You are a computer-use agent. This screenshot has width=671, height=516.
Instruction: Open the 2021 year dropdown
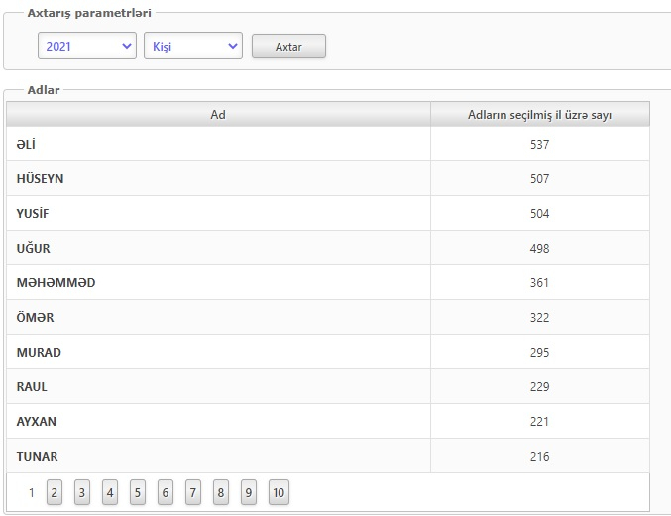pyautogui.click(x=87, y=46)
